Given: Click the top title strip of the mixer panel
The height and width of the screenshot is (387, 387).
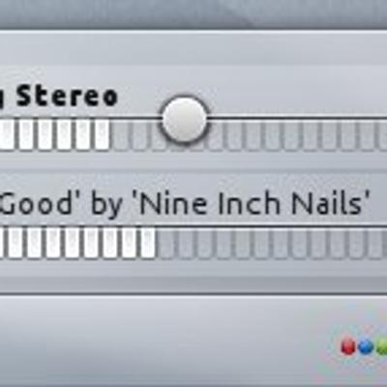Looking at the screenshot, I should click(193, 48).
